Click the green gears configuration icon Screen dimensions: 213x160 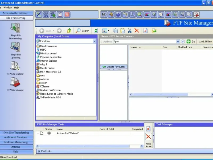pyautogui.click(x=53, y=14)
